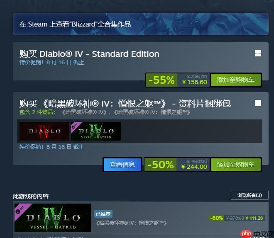
Task: Click Windows platform icon for expansion bundle
Action: [x=258, y=103]
